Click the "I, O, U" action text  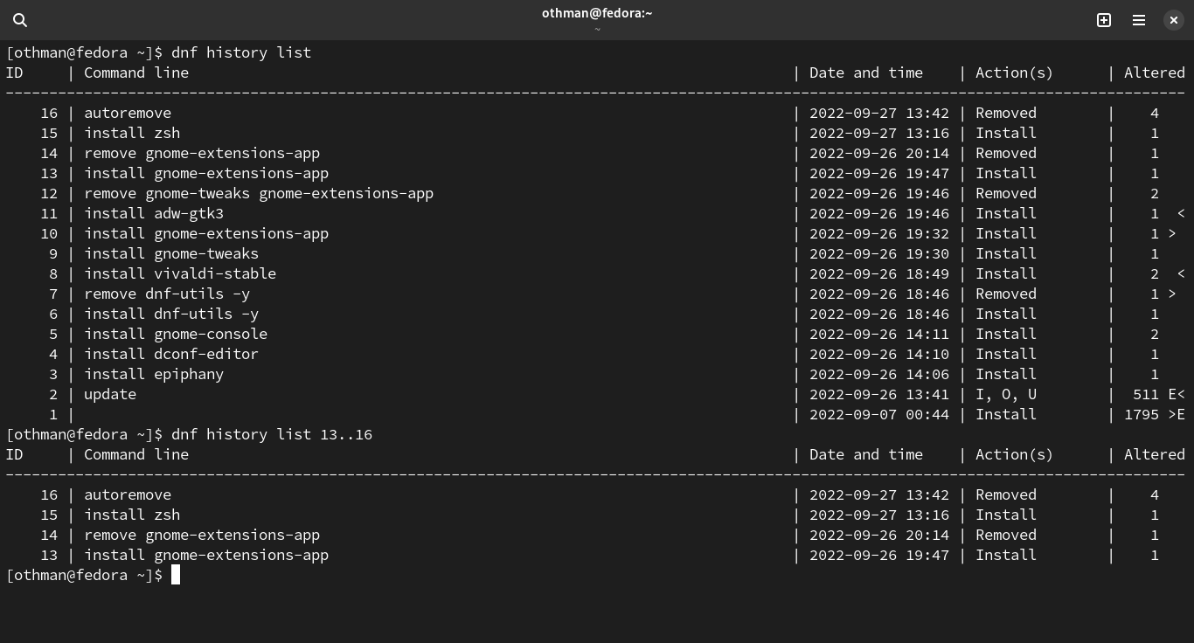point(1005,394)
